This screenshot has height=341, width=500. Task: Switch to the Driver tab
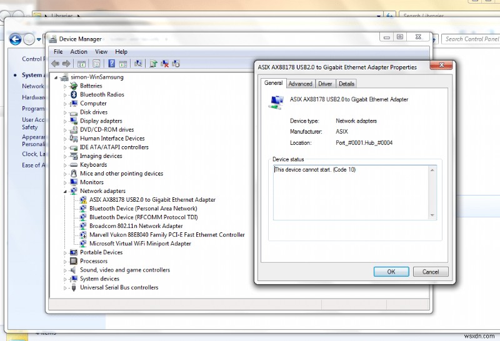(x=325, y=84)
